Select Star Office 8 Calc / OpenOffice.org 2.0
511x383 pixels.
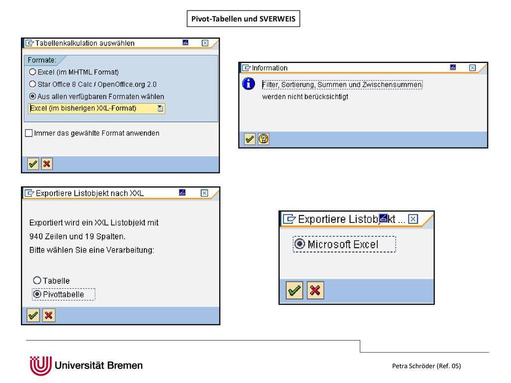coord(92,84)
